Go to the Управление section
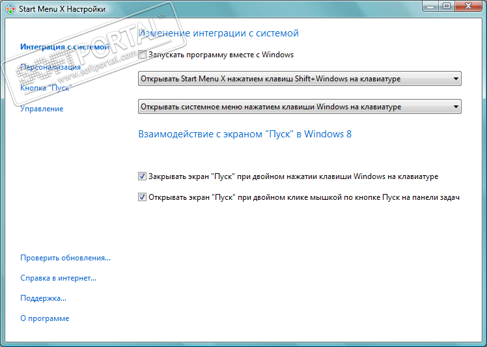487x347 pixels. 42,109
